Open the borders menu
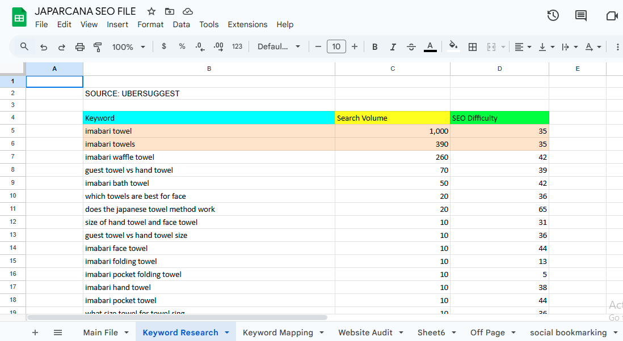The image size is (623, 341). pos(473,47)
